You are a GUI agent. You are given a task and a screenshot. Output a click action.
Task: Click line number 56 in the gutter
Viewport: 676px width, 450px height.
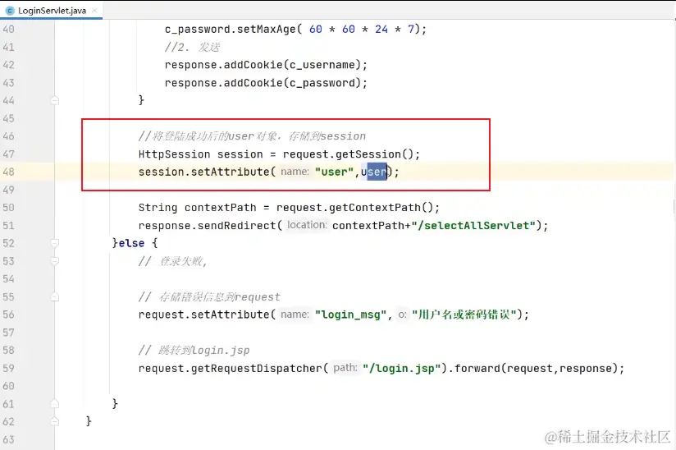(9, 315)
